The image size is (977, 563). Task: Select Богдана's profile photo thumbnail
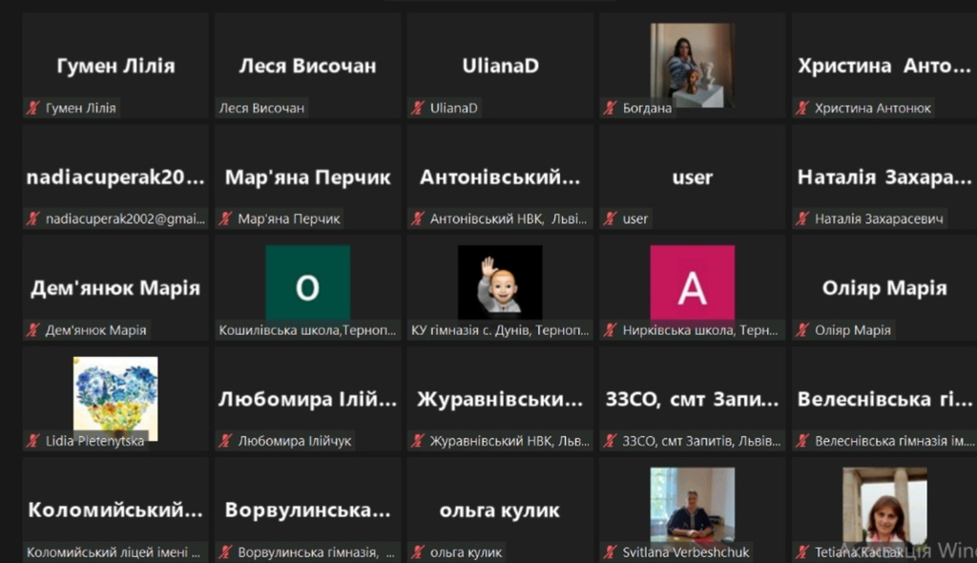[x=693, y=66]
